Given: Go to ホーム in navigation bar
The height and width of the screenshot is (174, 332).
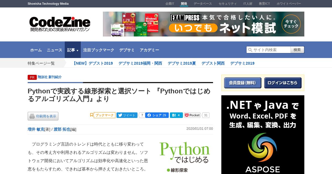Looking at the screenshot, I should coord(36,50).
